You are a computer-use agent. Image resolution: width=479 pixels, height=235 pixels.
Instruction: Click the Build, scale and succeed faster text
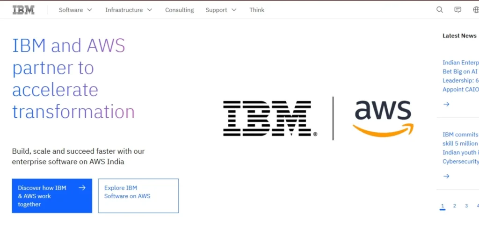(78, 156)
